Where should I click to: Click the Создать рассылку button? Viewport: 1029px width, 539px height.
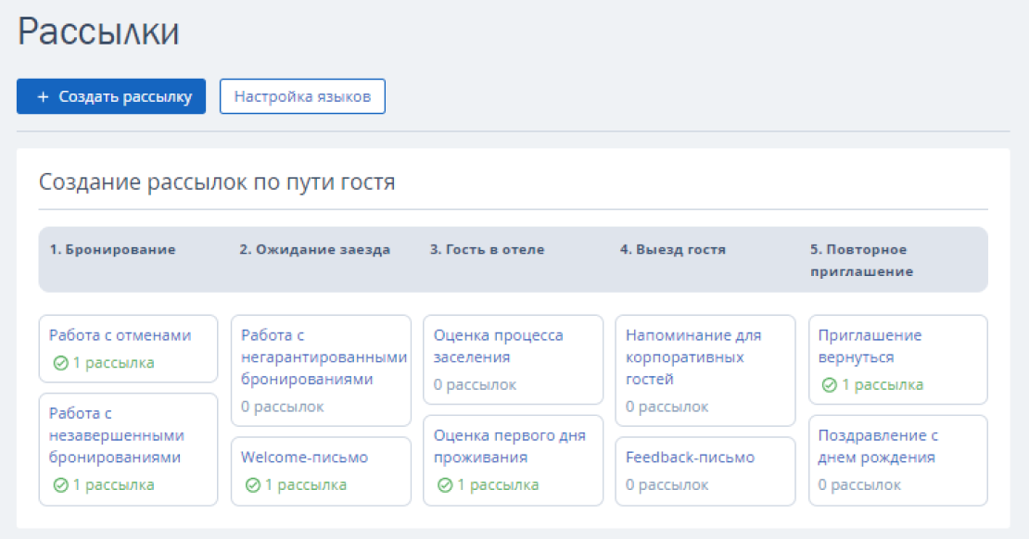pos(111,96)
